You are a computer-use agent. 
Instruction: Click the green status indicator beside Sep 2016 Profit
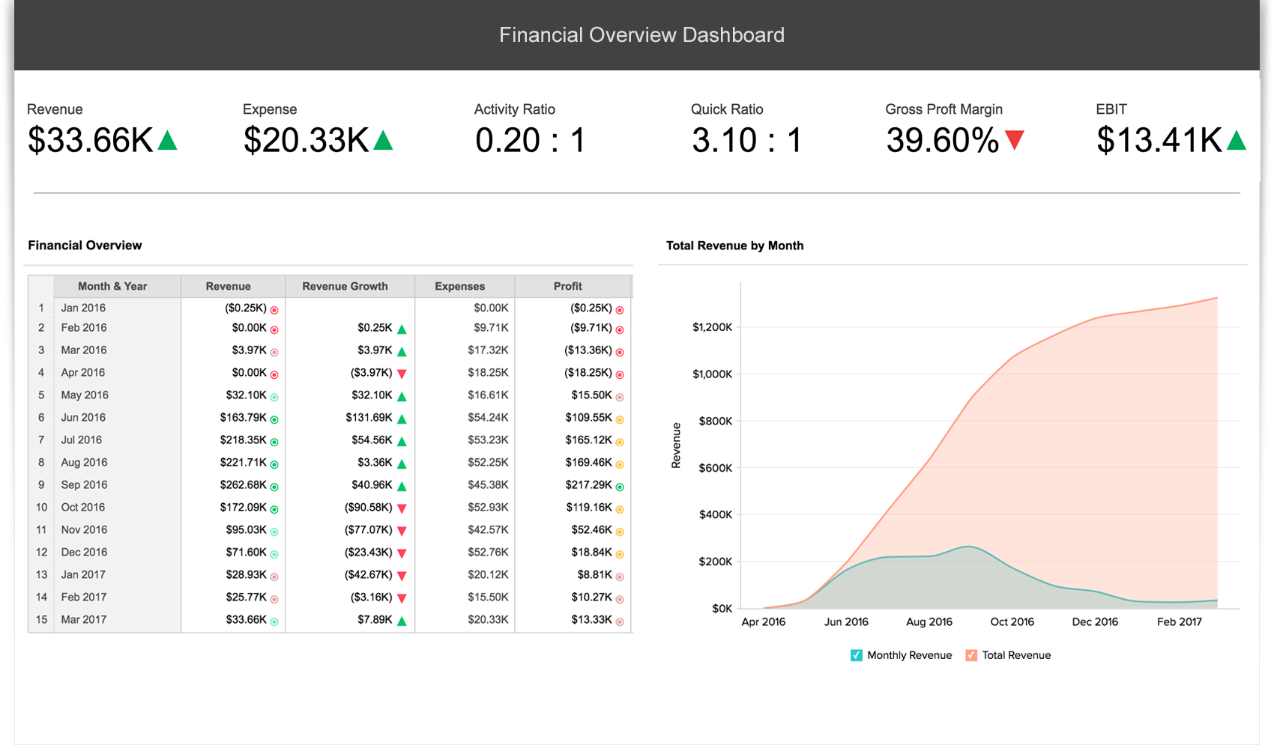619,485
